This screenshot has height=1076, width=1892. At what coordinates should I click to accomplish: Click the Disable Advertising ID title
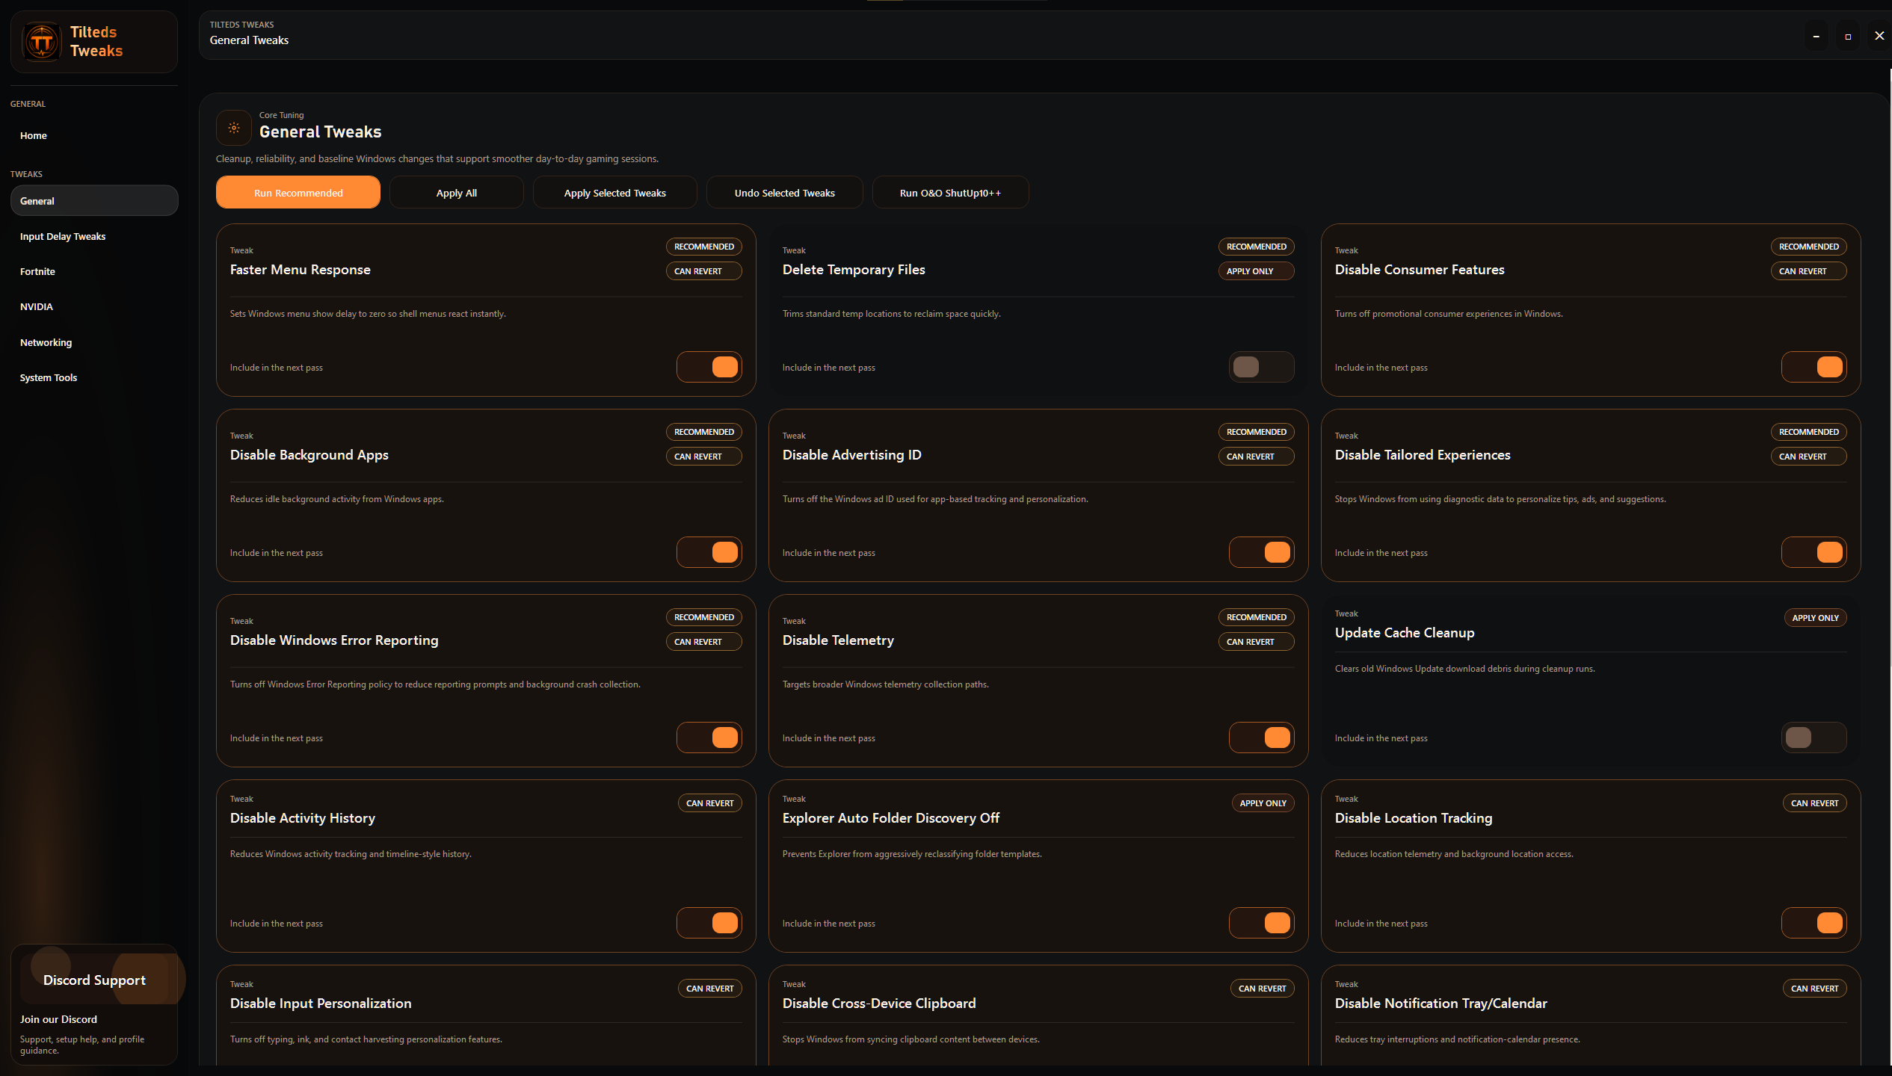coord(851,455)
